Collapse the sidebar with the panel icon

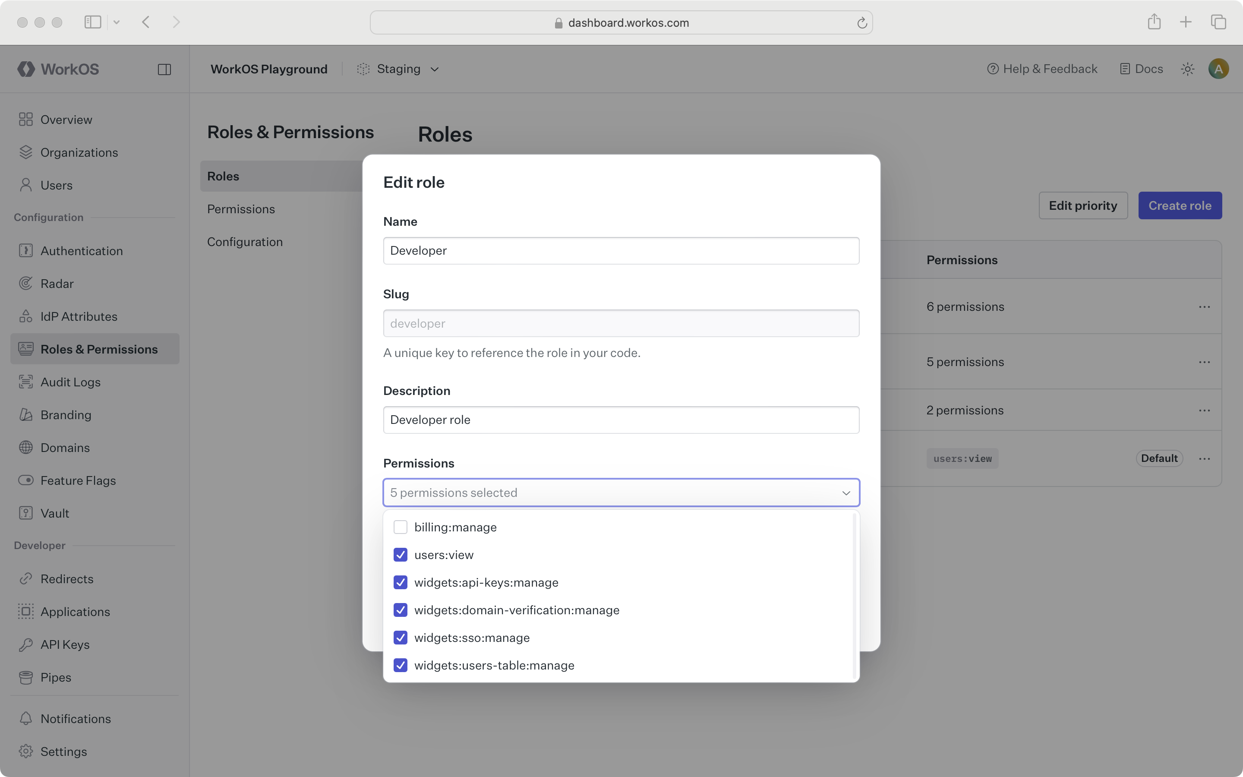pyautogui.click(x=164, y=69)
